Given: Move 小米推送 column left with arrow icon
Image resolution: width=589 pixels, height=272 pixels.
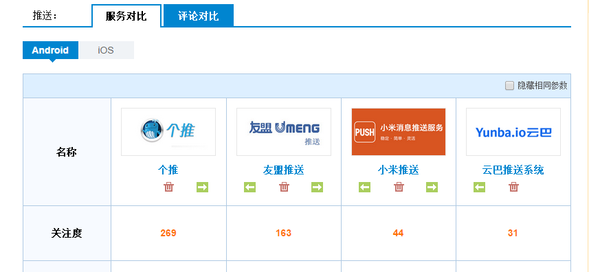Looking at the screenshot, I should (364, 187).
